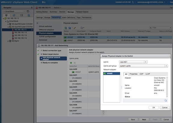Screen dimensions: 173x123
Task: Open the Monitor tab
Action: (x=62, y=12)
